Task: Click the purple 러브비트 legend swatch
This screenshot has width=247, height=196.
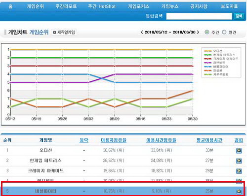Action: coord(208,63)
